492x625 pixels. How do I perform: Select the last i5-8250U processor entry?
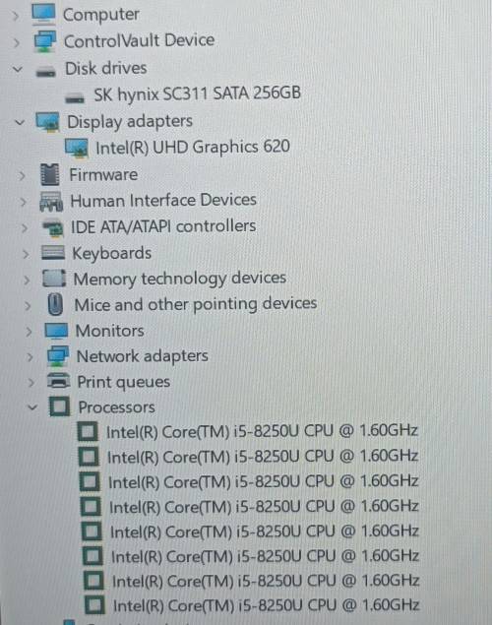click(266, 605)
